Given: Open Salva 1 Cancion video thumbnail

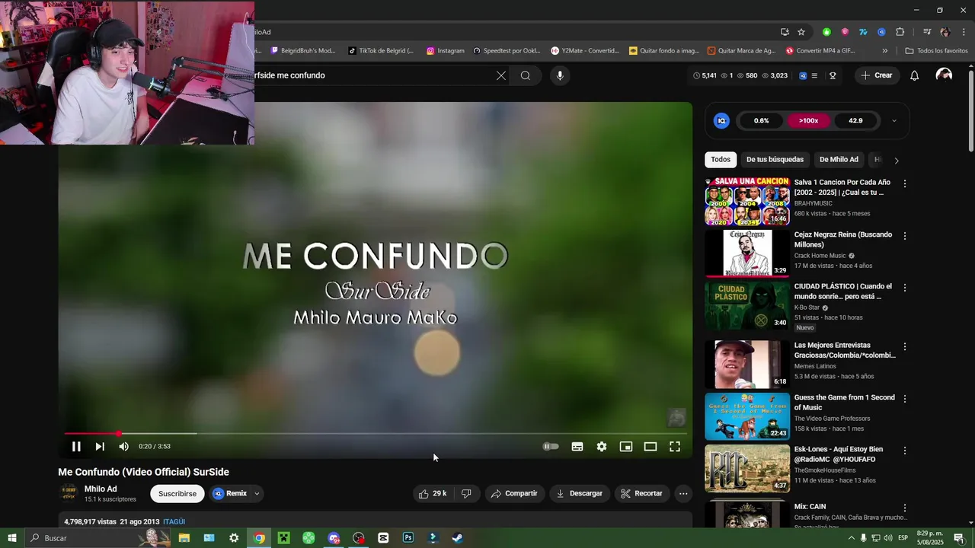Looking at the screenshot, I should (x=747, y=202).
